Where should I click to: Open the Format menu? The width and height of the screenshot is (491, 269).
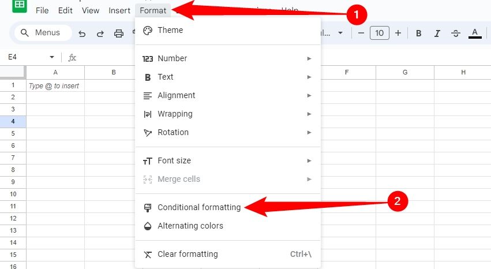(x=153, y=10)
